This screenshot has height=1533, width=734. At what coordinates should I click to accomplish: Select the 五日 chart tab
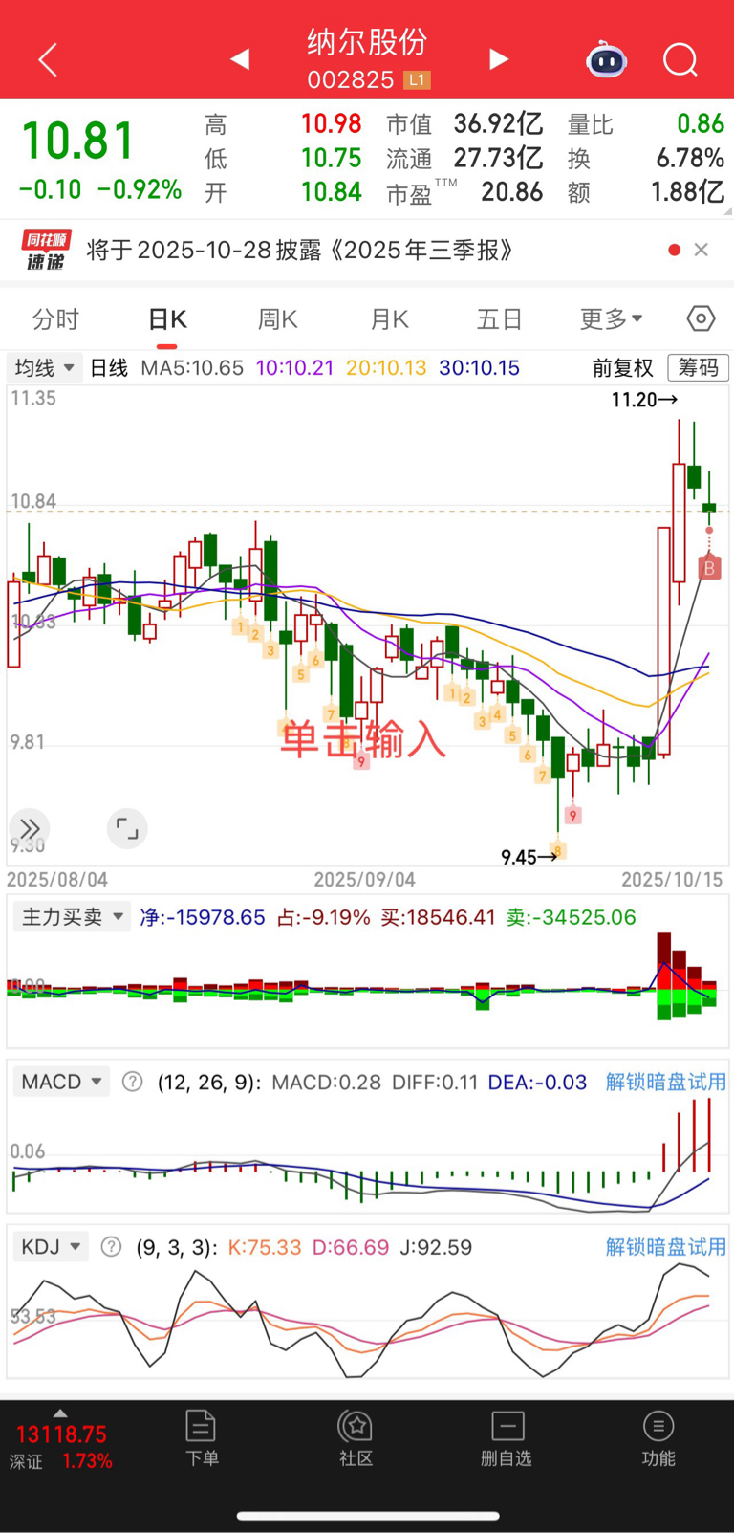(x=500, y=318)
